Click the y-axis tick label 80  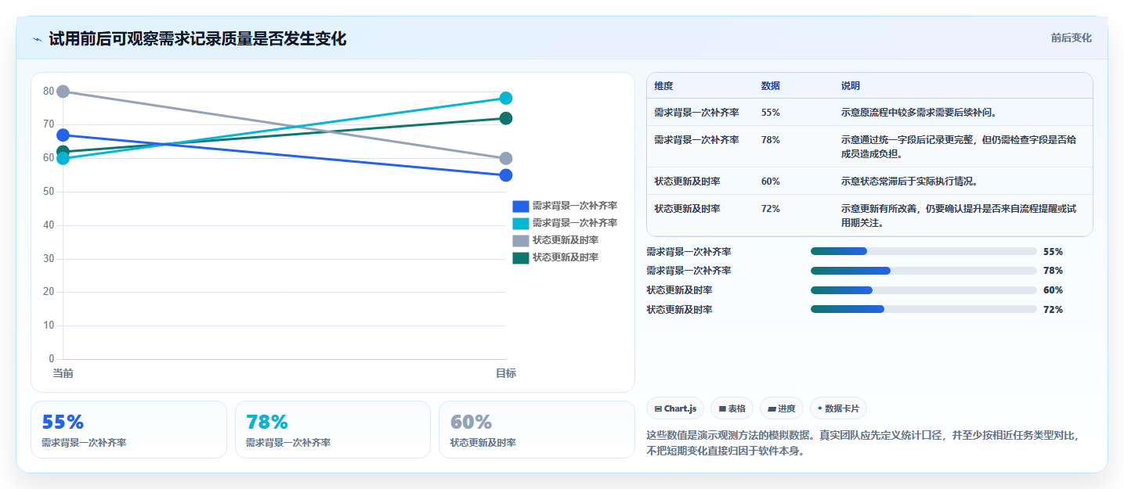click(x=49, y=92)
